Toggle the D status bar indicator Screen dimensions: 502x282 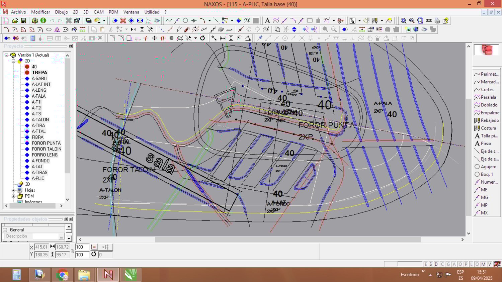click(x=436, y=264)
